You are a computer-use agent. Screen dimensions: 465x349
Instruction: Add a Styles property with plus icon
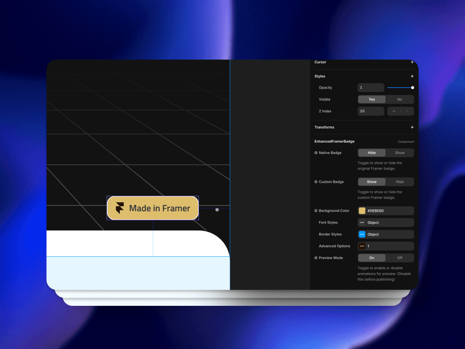pyautogui.click(x=412, y=76)
